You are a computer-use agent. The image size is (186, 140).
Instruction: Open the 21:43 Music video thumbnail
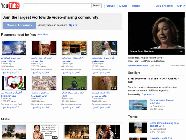(x=108, y=132)
